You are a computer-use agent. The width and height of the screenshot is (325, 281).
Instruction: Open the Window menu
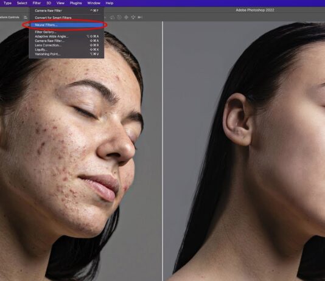[94, 3]
